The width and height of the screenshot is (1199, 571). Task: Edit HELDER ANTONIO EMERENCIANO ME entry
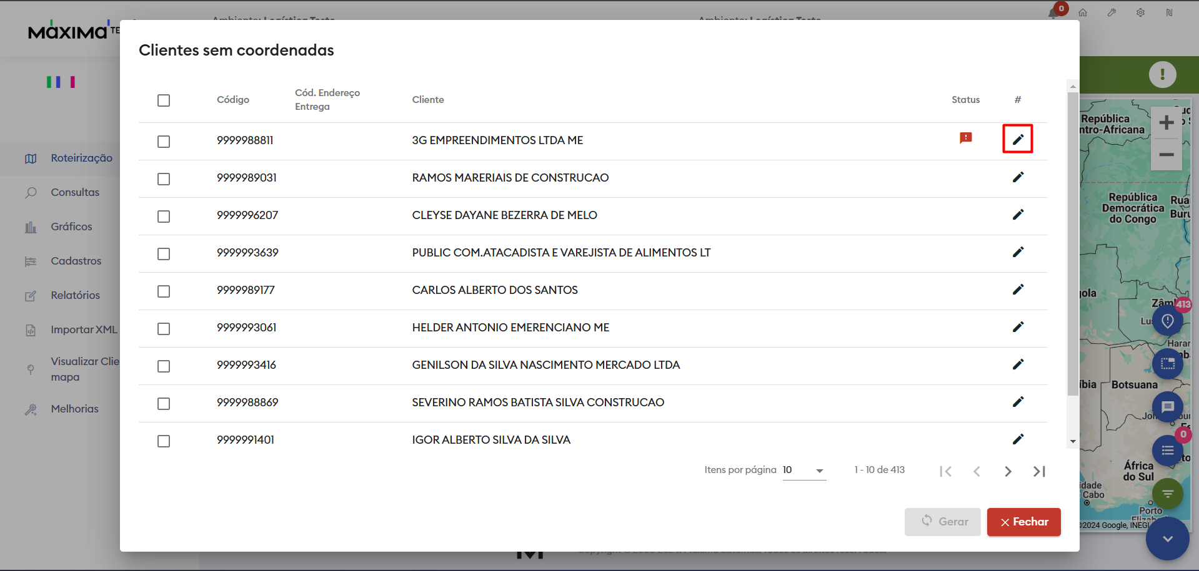click(1018, 327)
